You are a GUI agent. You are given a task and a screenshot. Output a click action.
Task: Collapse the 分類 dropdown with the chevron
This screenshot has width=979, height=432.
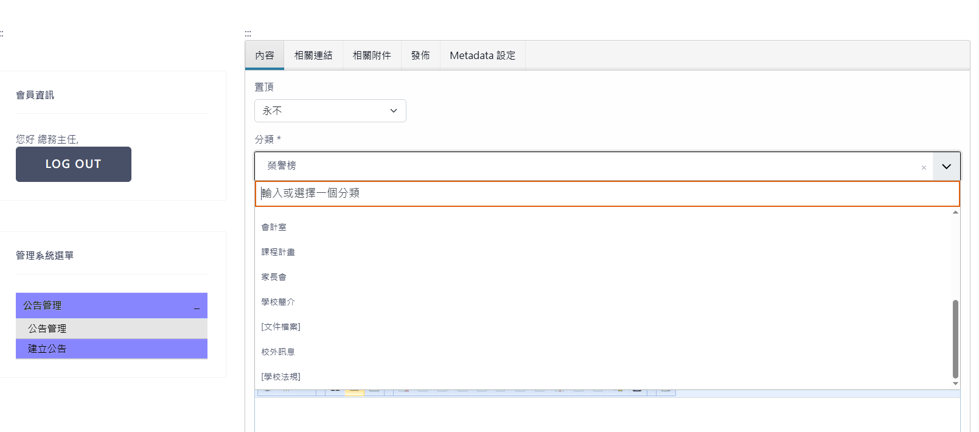click(946, 166)
